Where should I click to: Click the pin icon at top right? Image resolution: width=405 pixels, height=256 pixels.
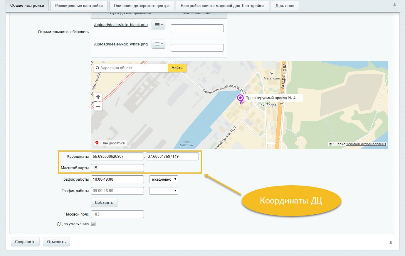[x=395, y=5]
